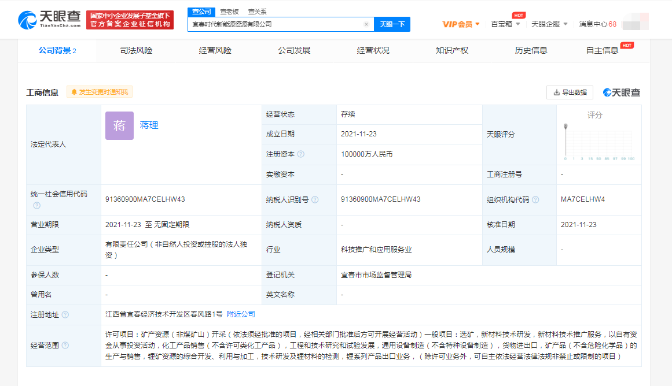Clear the search box with the X icon
Screen dimensions: 672x386
tap(366, 24)
